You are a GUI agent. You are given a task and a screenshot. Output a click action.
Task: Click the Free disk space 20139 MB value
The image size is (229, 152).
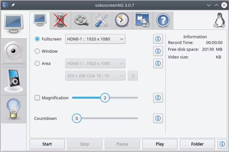pos(212,49)
